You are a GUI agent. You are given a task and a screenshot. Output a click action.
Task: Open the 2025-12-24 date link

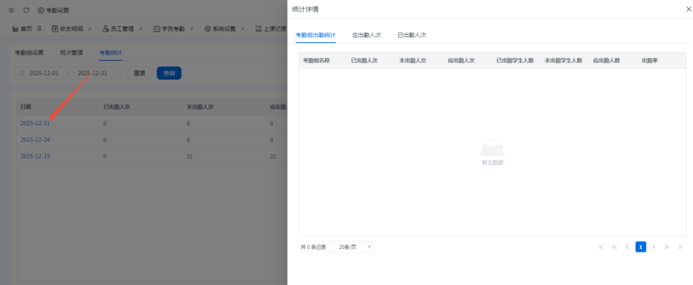pos(35,139)
